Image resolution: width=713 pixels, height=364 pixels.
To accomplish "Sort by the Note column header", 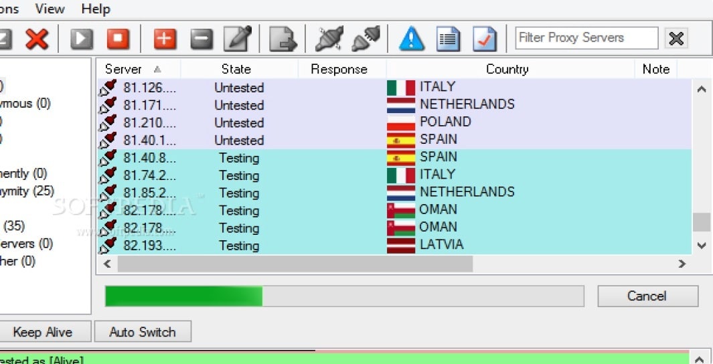I will coord(655,69).
